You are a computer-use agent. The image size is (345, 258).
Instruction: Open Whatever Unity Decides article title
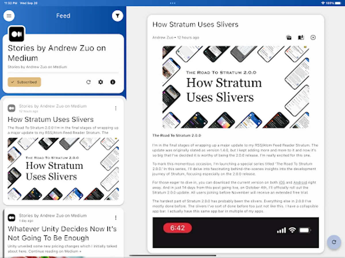click(x=62, y=233)
